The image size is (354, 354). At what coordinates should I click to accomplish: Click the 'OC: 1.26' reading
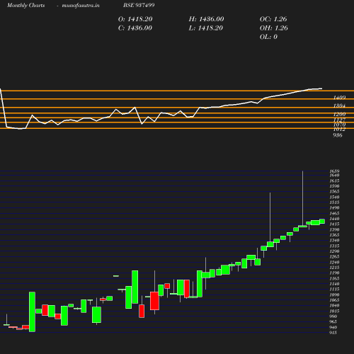point(273,19)
